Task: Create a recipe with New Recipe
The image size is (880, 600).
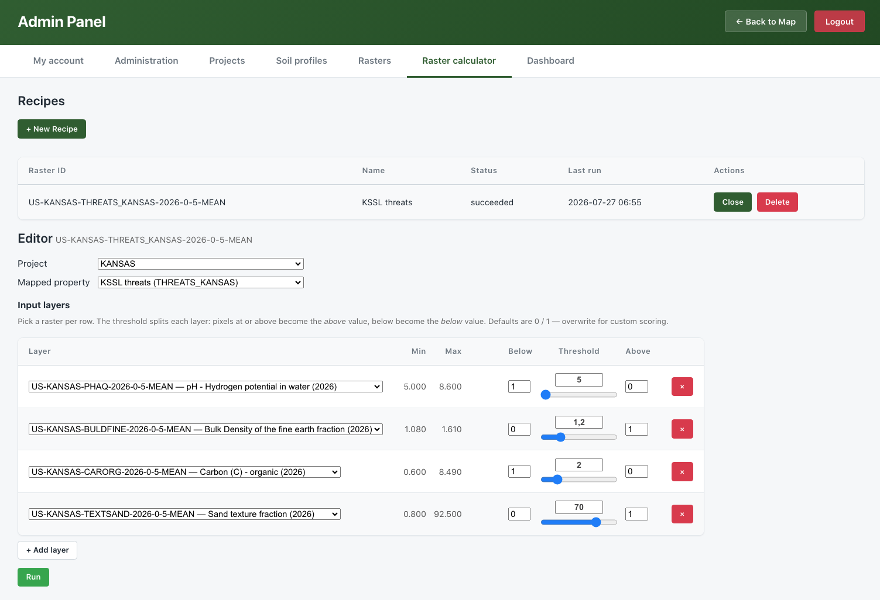Action: pyautogui.click(x=52, y=129)
